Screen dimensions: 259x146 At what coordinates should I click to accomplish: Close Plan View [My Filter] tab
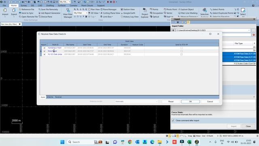[20, 24]
